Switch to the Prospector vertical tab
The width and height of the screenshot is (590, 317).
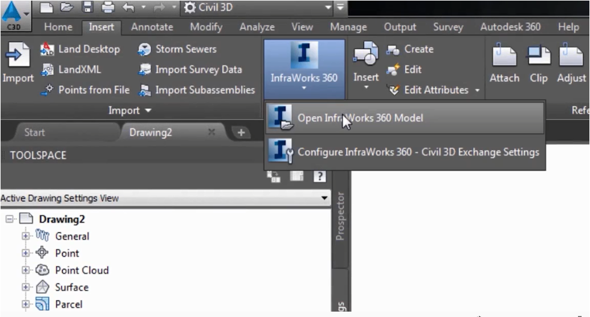tap(340, 216)
